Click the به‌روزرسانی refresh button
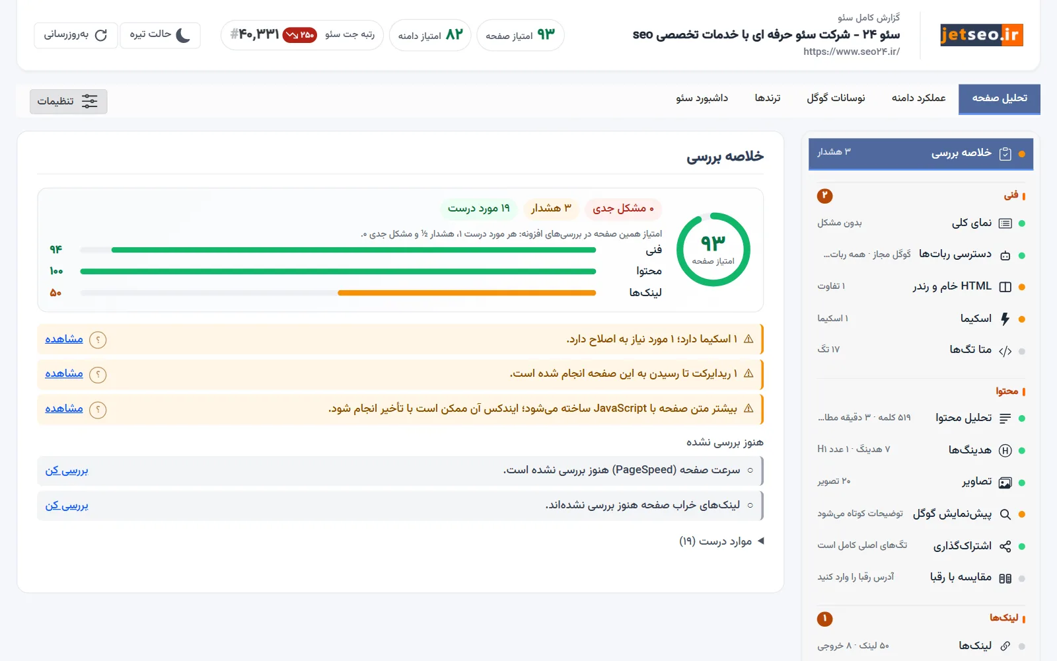1057x661 pixels. [x=76, y=35]
